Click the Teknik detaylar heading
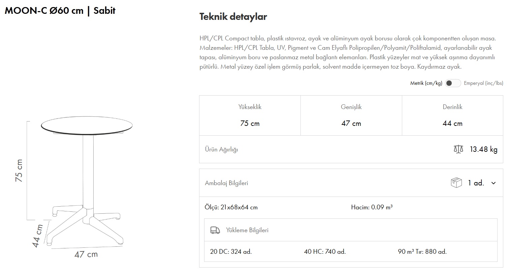 coord(233,16)
